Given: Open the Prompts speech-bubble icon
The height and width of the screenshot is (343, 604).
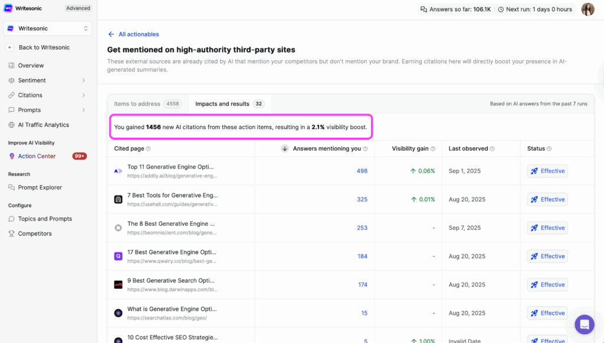Looking at the screenshot, I should [12, 110].
